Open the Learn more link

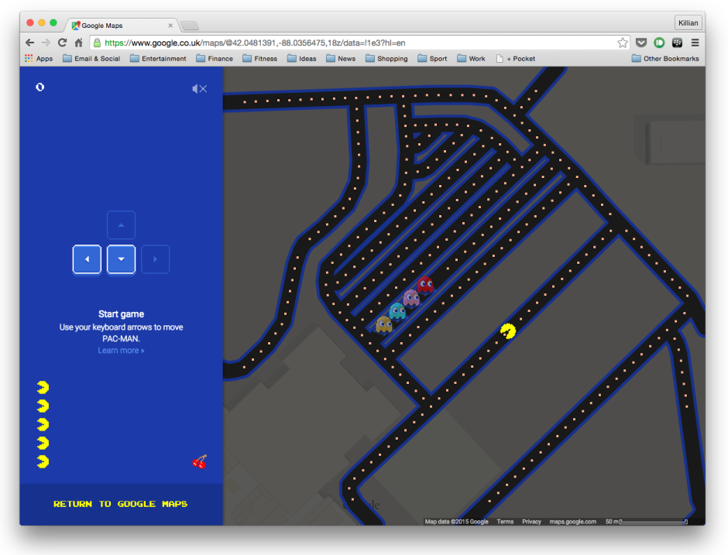121,351
